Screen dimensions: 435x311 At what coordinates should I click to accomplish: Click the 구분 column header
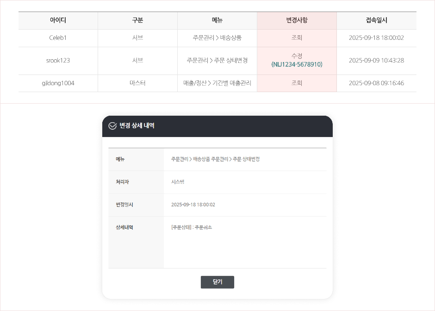[x=137, y=20]
